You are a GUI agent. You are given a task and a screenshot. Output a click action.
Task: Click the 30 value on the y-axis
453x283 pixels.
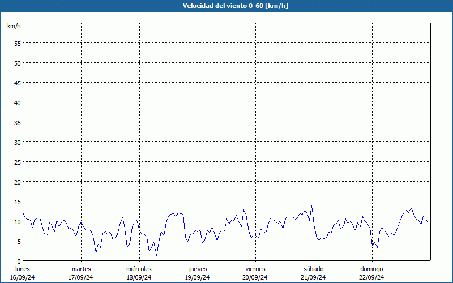coord(18,143)
